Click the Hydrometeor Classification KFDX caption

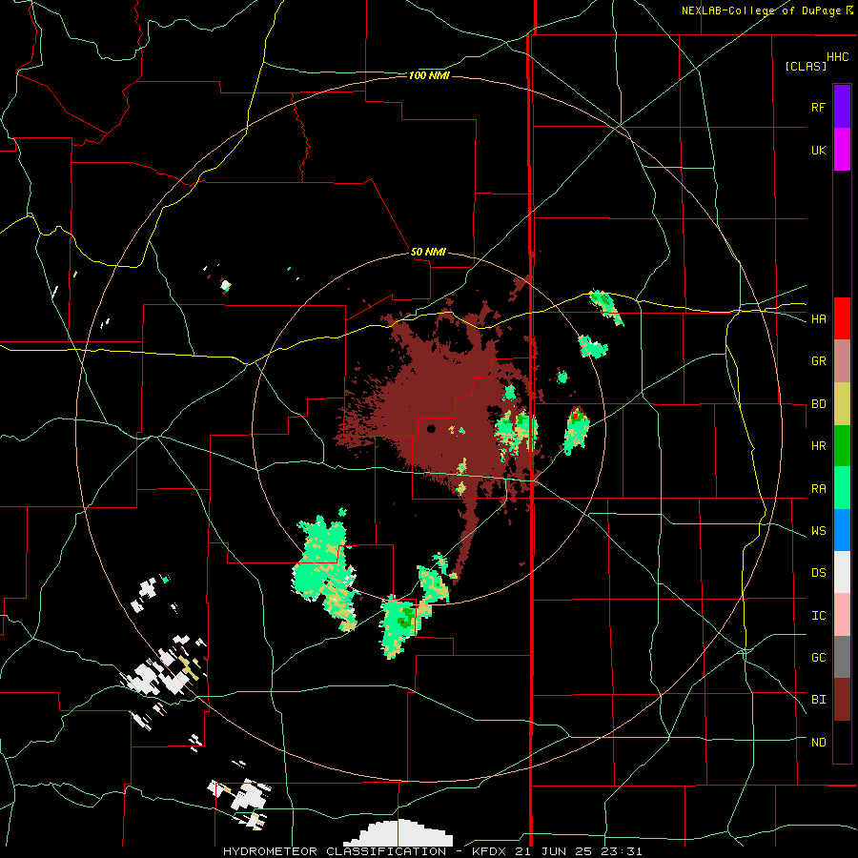[432, 851]
